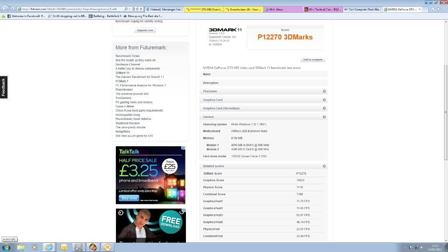
Task: Open the YouGamers link
Action: (x=123, y=98)
